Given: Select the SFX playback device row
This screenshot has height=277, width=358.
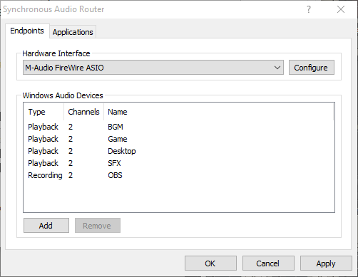Looking at the screenshot, I should [x=178, y=163].
